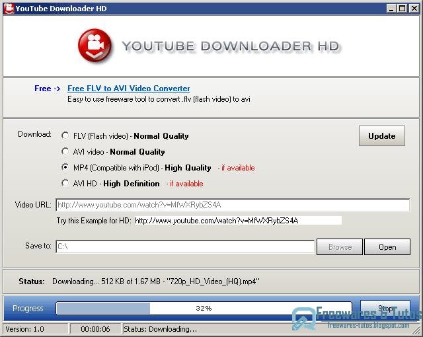Stop the current download
Image resolution: width=423 pixels, height=337 pixels.
385,308
